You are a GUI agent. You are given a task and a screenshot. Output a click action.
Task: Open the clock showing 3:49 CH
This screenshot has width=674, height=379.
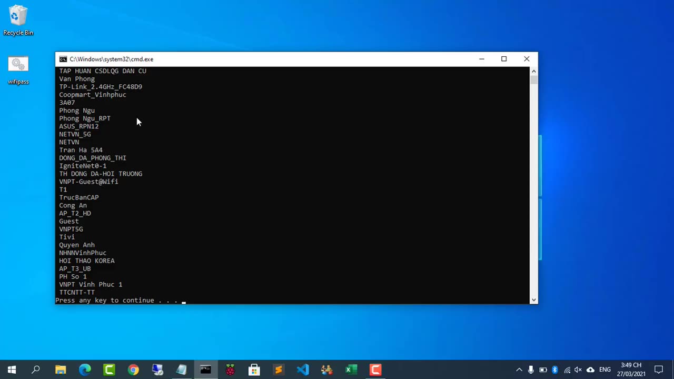click(631, 370)
